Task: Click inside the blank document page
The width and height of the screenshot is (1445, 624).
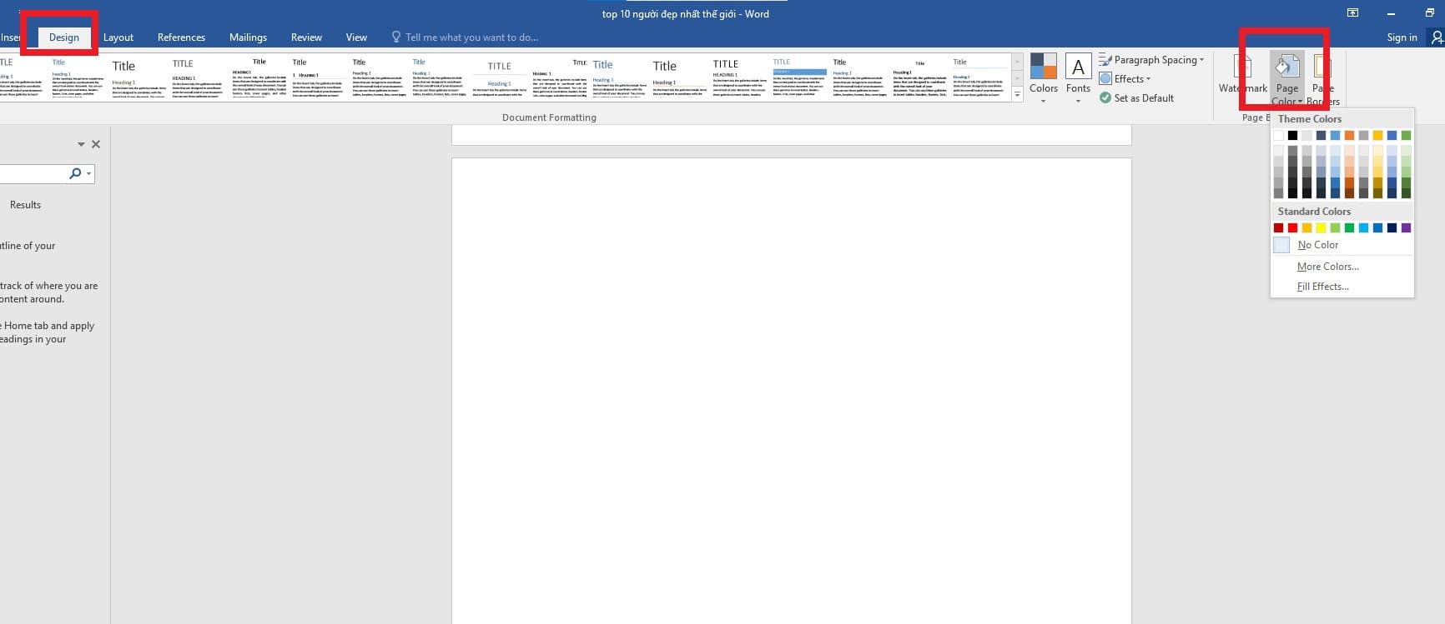Action: tap(791, 390)
